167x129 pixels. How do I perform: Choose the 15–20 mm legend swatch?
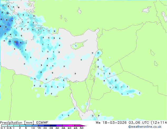[41, 126]
